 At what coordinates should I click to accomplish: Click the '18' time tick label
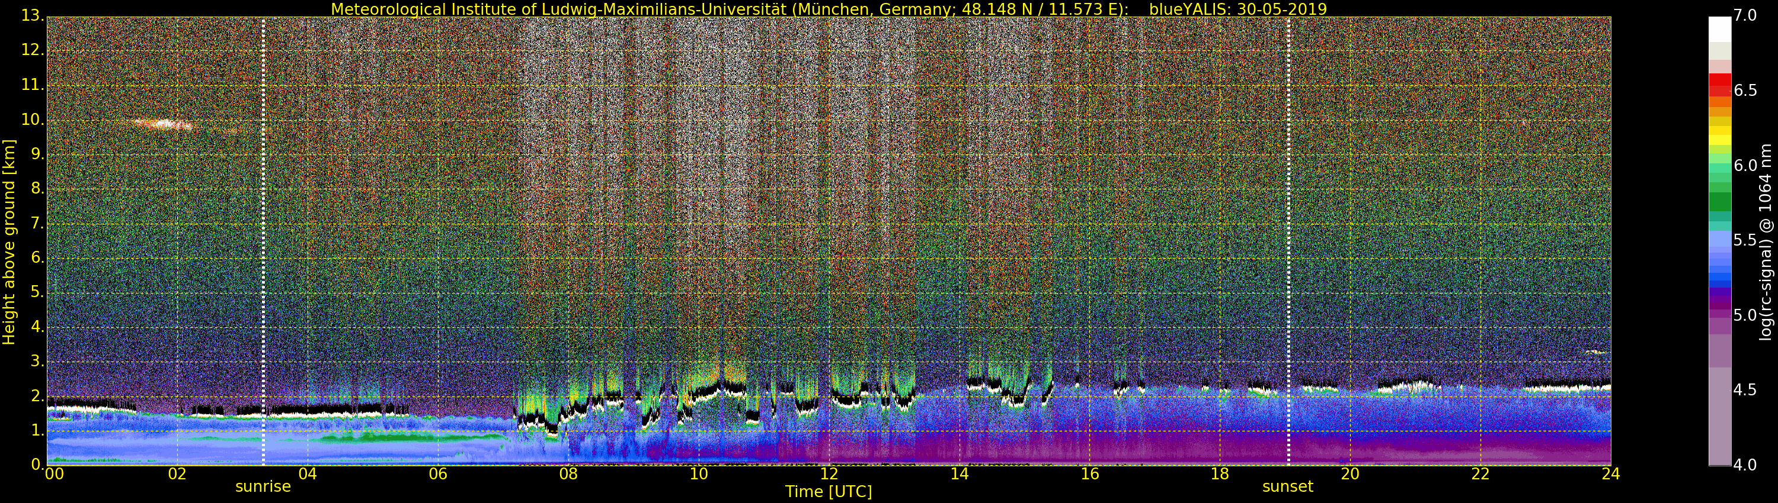pos(1220,474)
